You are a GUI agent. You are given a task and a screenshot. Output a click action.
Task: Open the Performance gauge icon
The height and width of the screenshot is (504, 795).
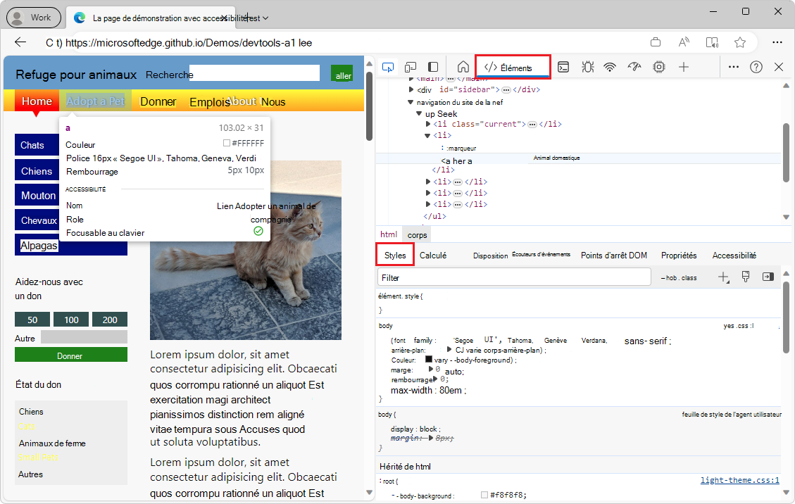pos(634,67)
